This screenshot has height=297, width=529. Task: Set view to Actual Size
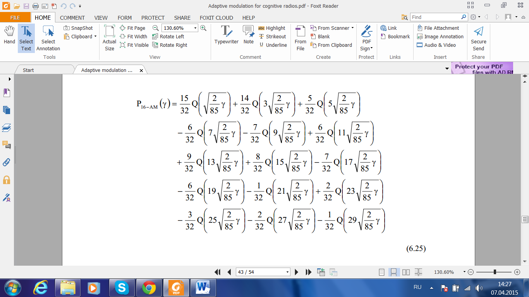point(109,38)
